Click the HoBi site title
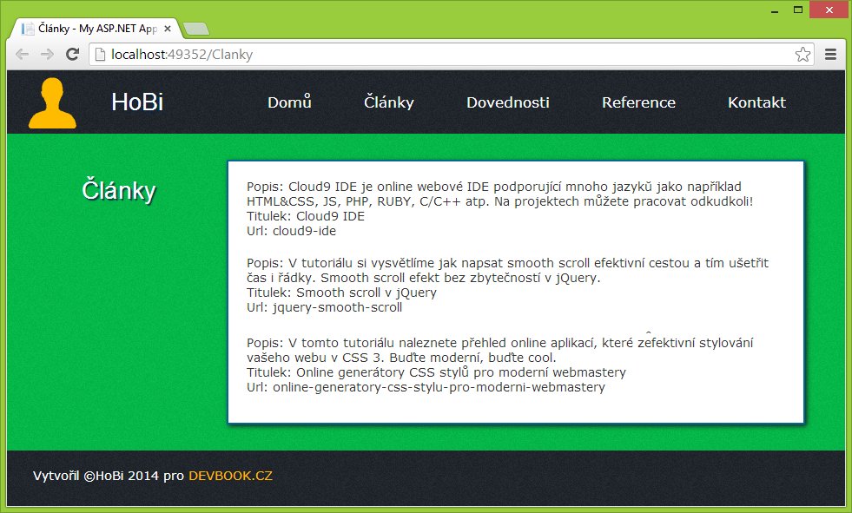Viewport: 852px width, 513px height. [x=136, y=102]
